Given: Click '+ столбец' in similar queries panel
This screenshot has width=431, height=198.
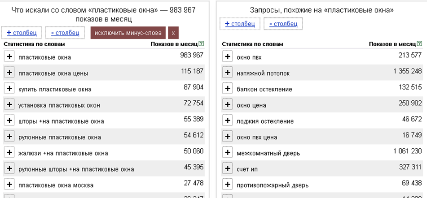Looking at the screenshot, I should [240, 24].
